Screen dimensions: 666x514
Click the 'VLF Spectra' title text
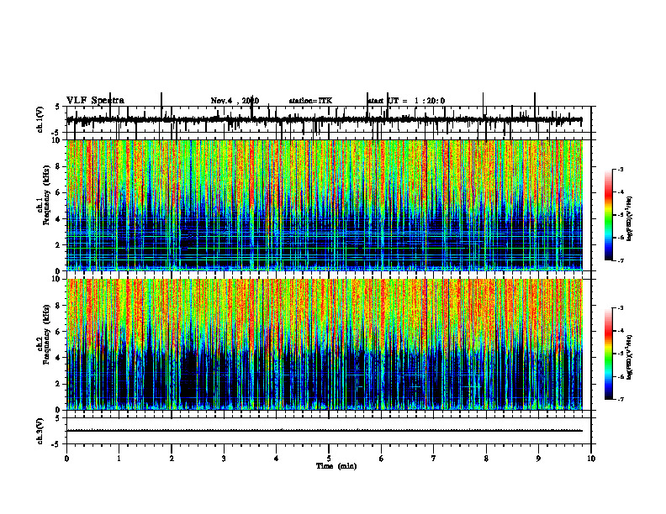(x=95, y=101)
